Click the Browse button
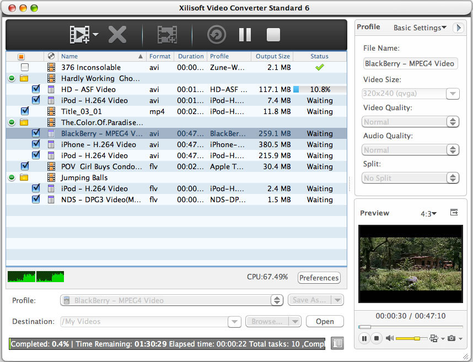 [267, 322]
